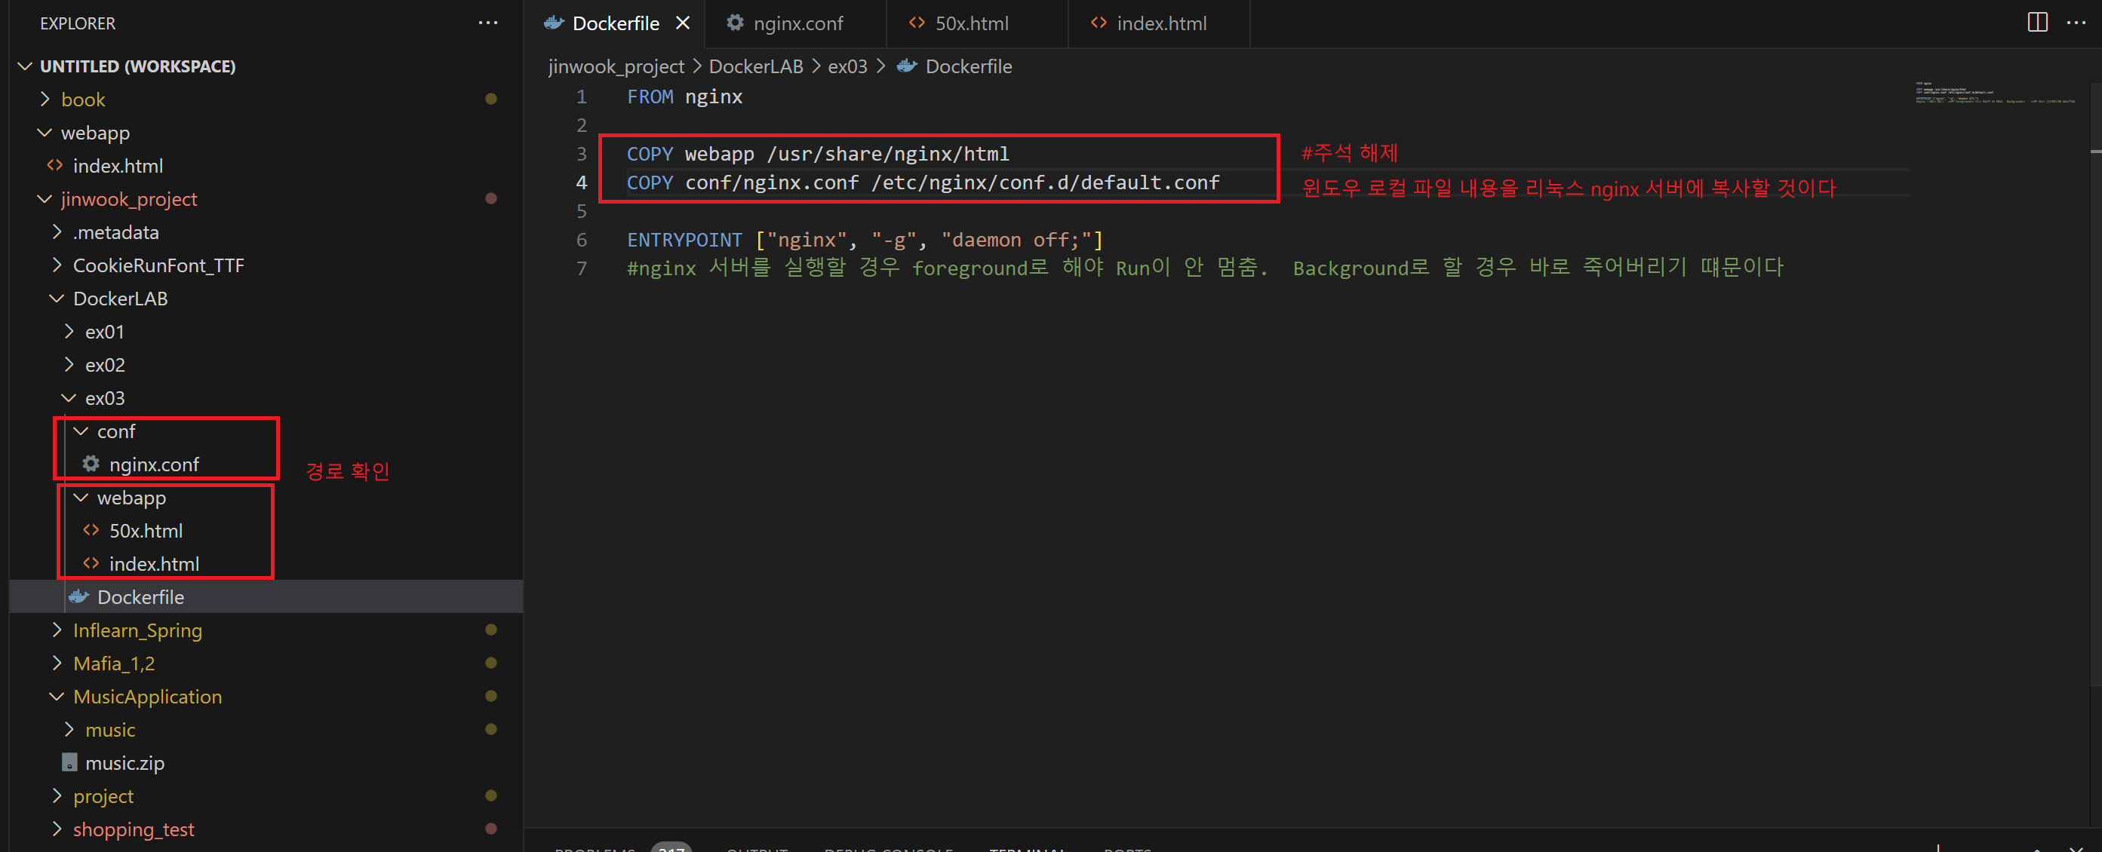Open the Explorer more actions ellipsis
2102x852 pixels.
(x=488, y=23)
